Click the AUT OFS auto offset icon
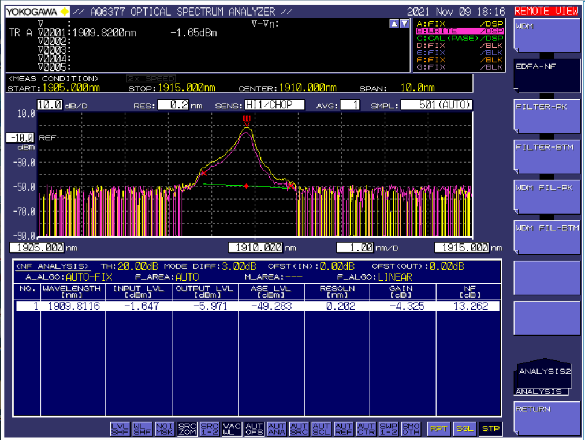 pyautogui.click(x=254, y=428)
